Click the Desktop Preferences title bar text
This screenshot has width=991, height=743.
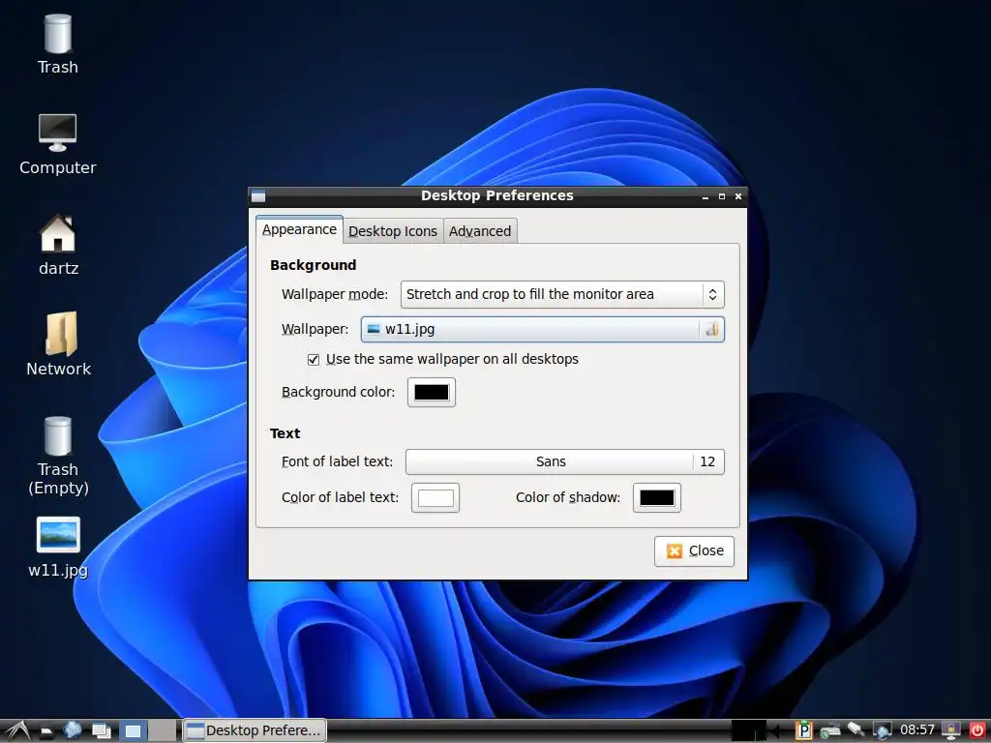click(497, 195)
